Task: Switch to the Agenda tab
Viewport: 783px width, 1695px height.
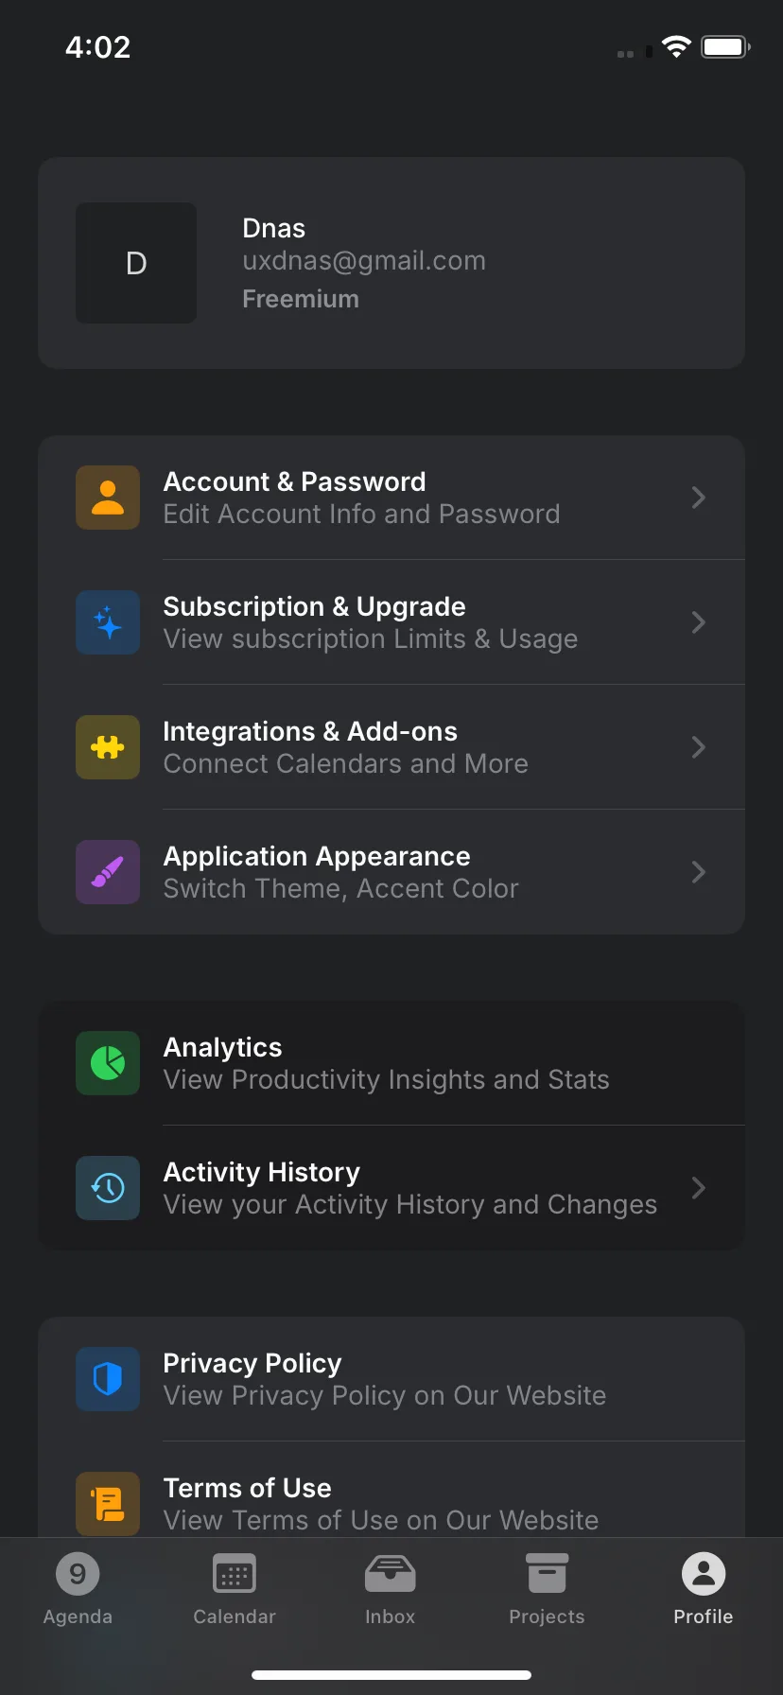Action: [78, 1589]
